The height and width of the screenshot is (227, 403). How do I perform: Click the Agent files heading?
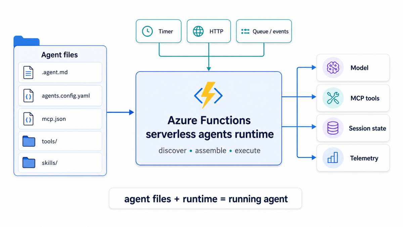tap(59, 55)
